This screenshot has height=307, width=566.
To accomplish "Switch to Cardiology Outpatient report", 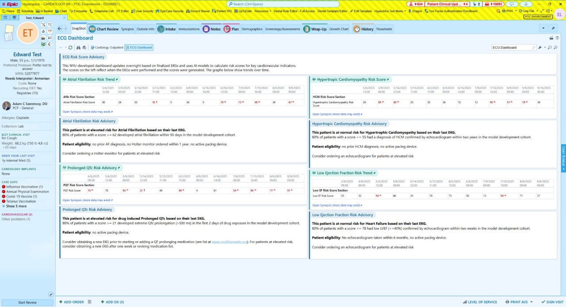I will [107, 48].
